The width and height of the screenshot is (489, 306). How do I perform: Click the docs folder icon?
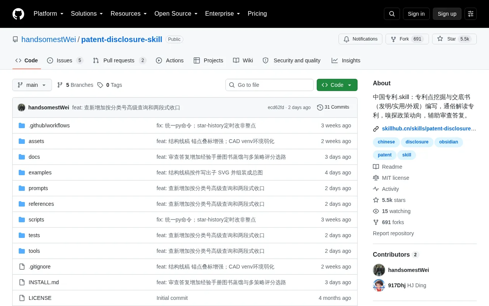click(22, 157)
